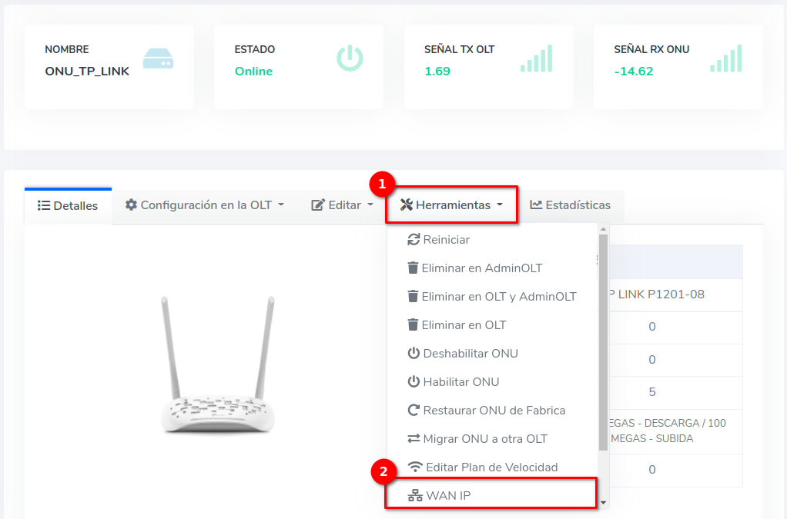Click Restaurar ONU de Fabrica icon
The height and width of the screenshot is (519, 787).
(x=414, y=411)
